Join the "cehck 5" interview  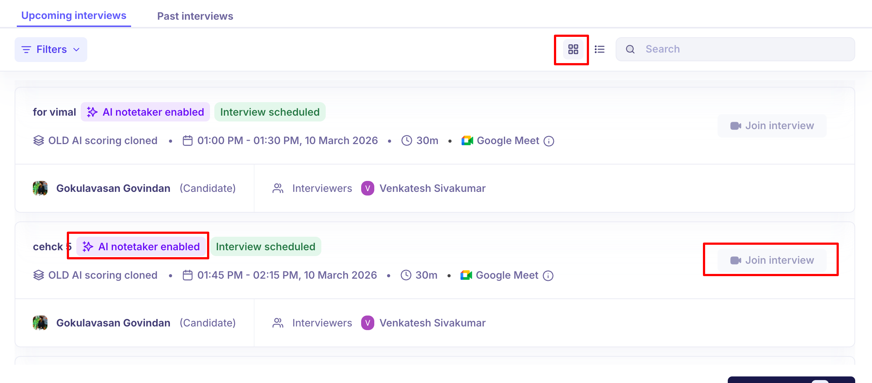pyautogui.click(x=772, y=260)
